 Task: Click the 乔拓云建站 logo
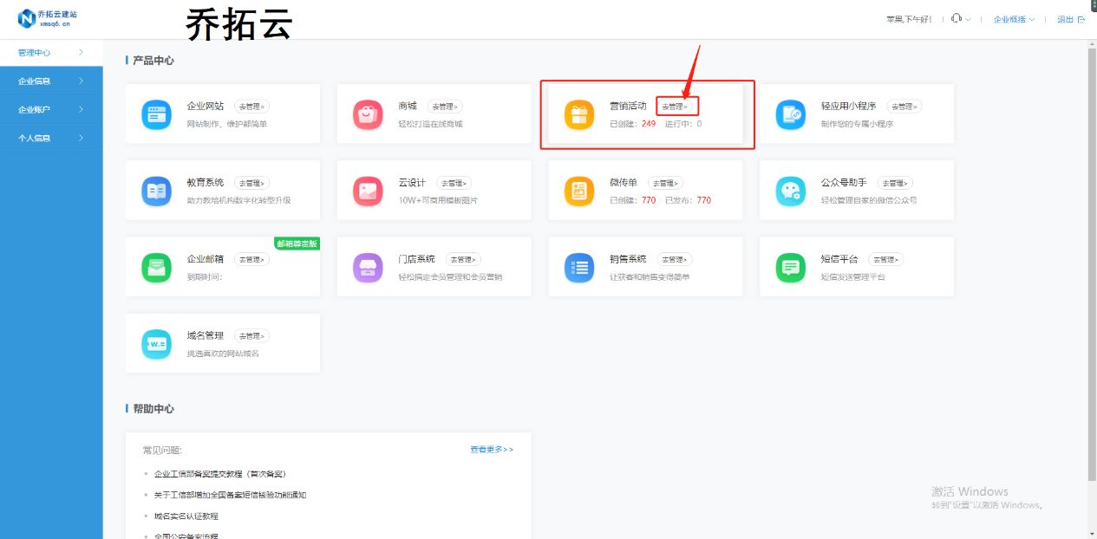point(48,19)
